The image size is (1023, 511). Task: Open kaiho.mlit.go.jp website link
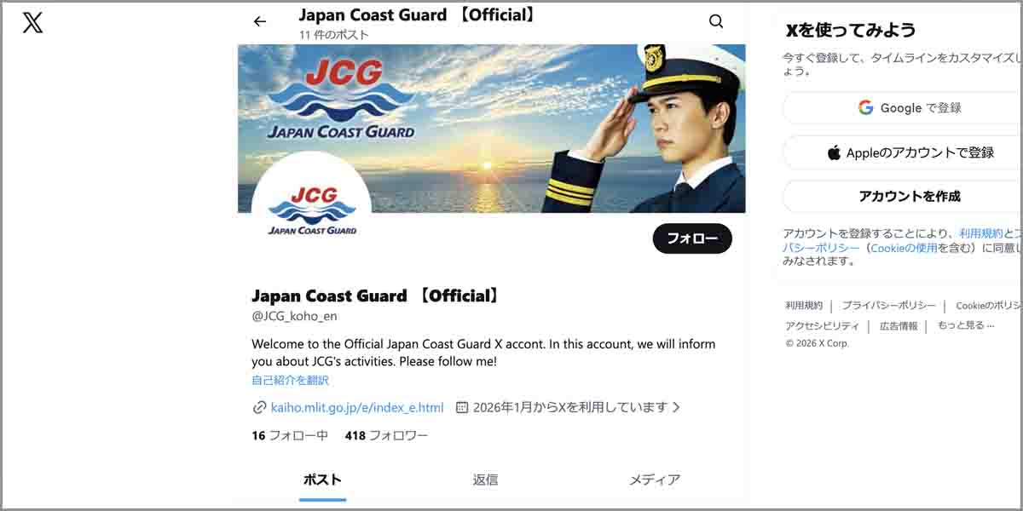point(357,407)
